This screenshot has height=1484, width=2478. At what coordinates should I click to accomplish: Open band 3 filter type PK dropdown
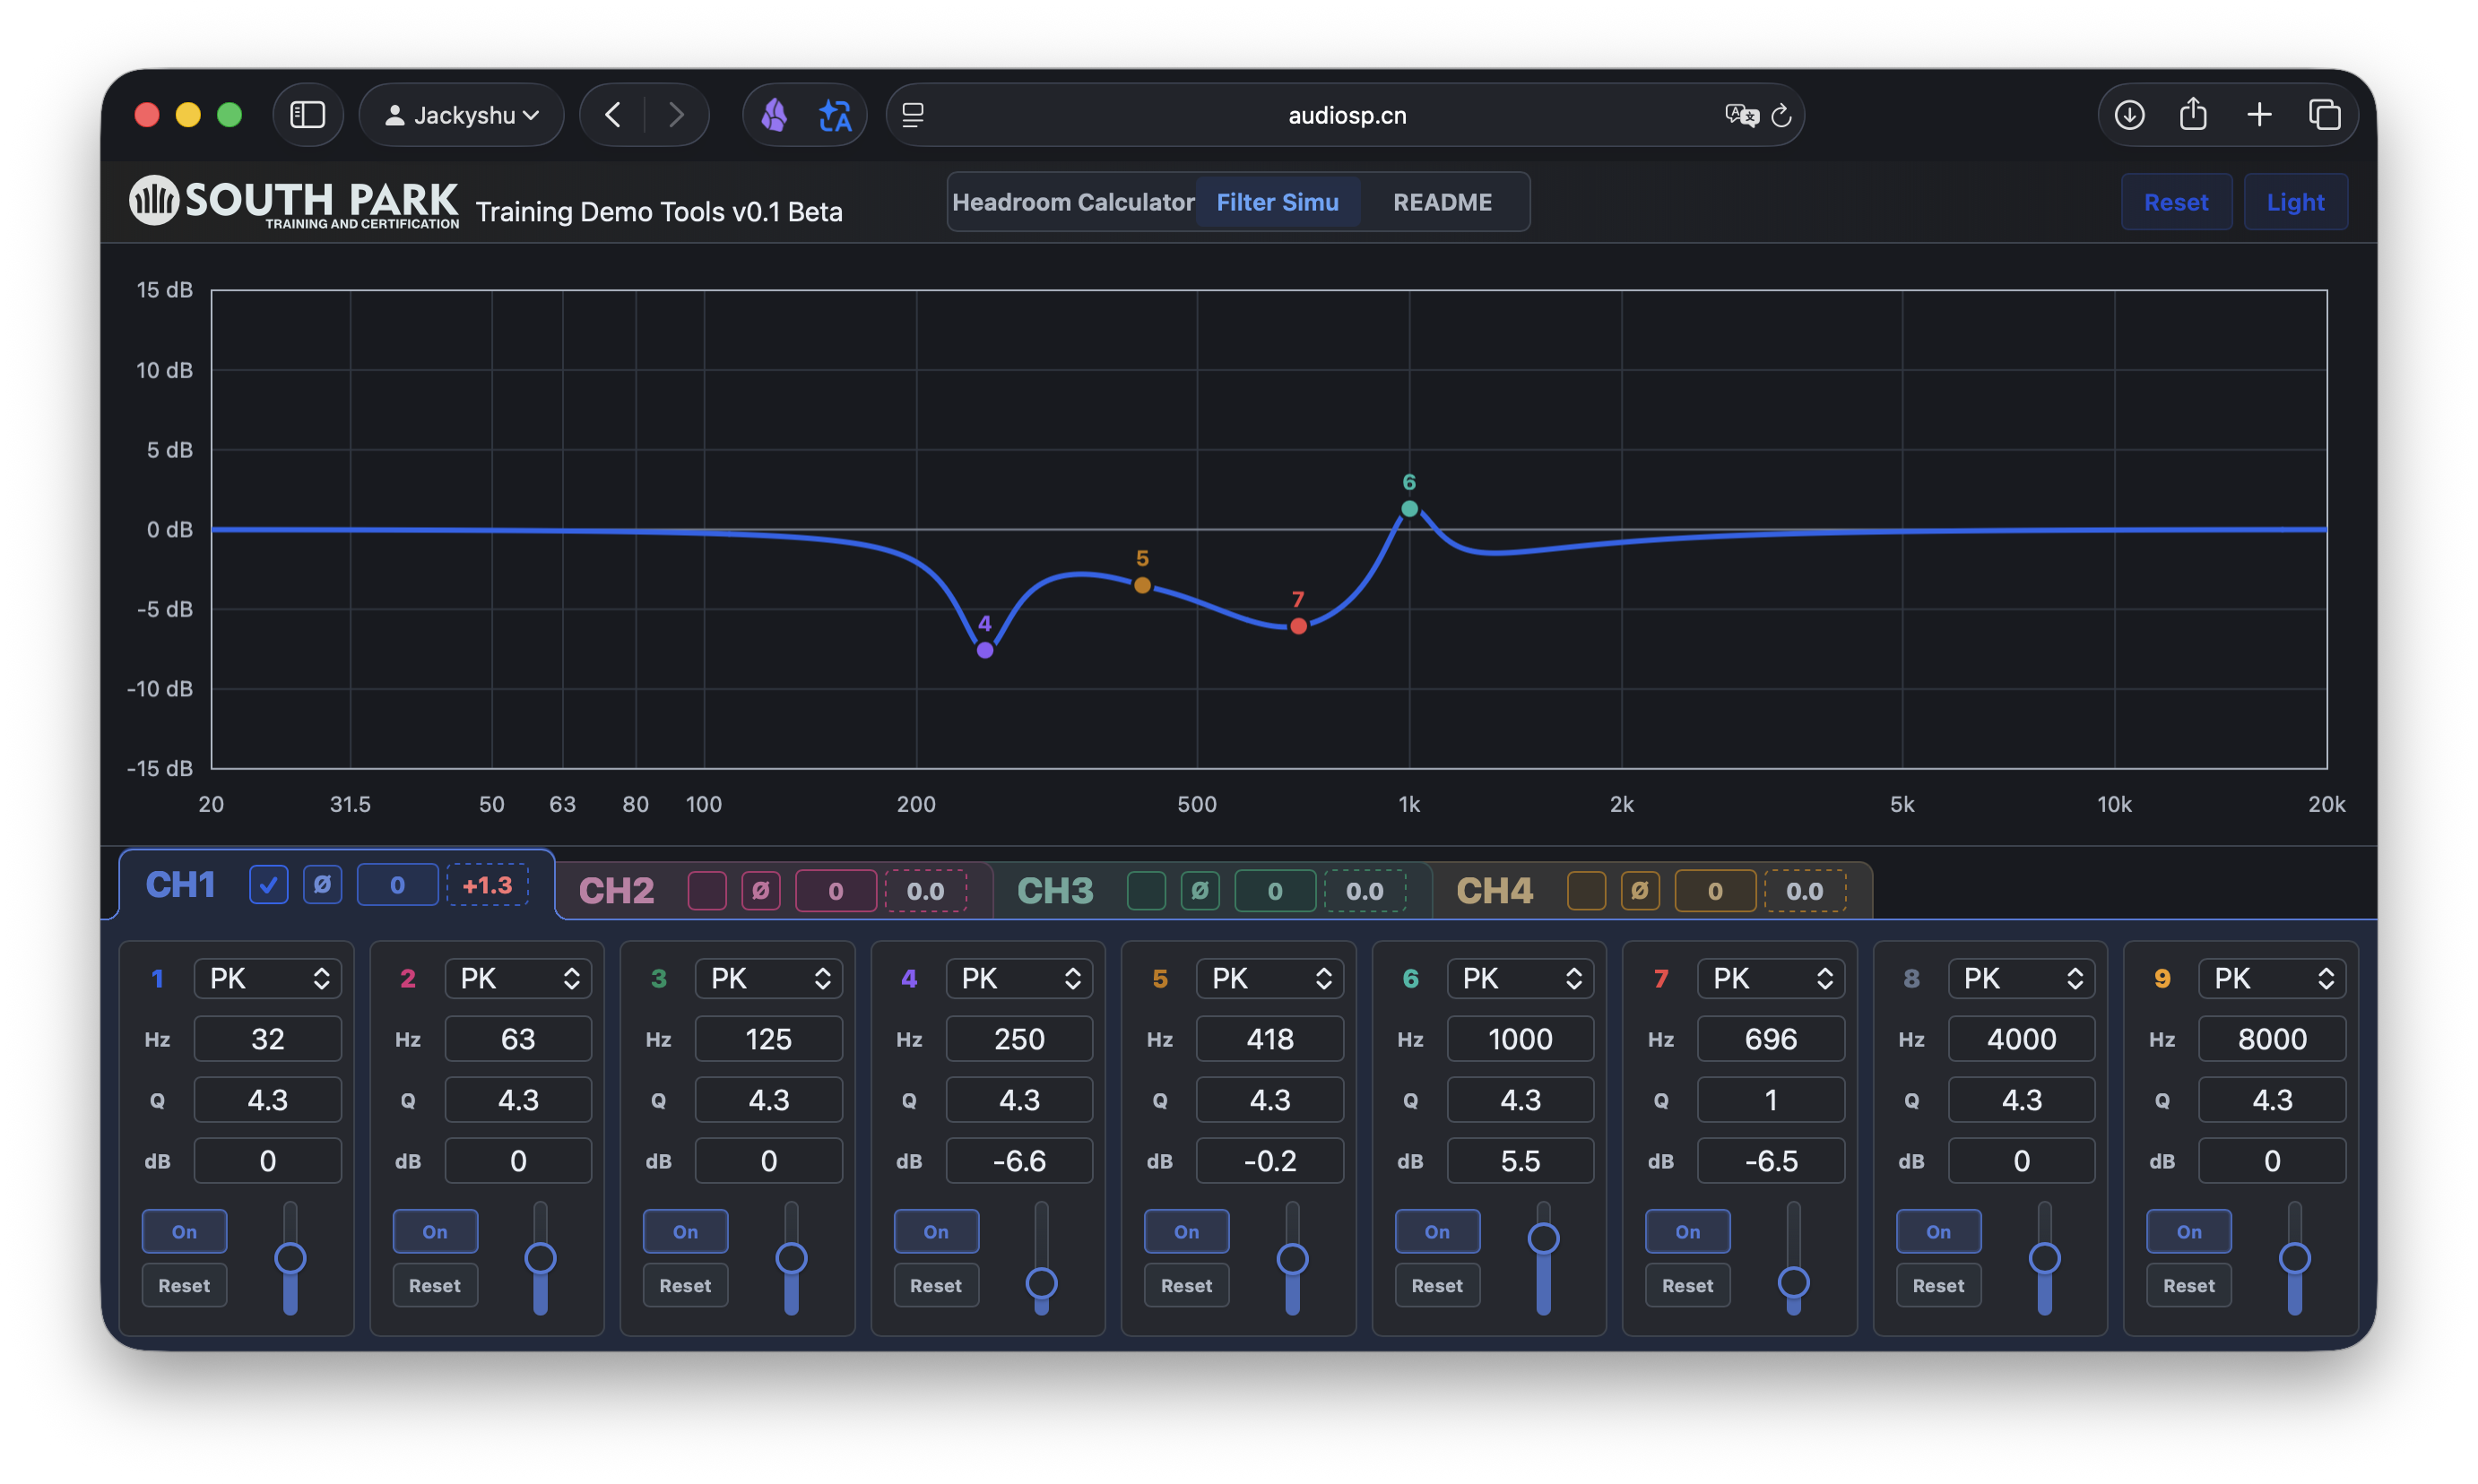pos(768,978)
